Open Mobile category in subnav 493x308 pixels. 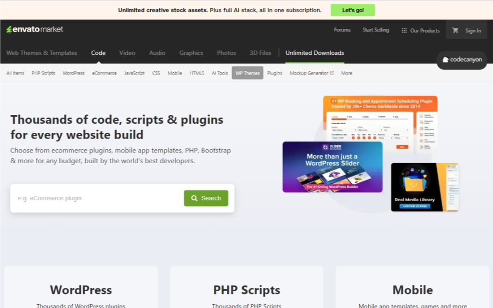(175, 73)
